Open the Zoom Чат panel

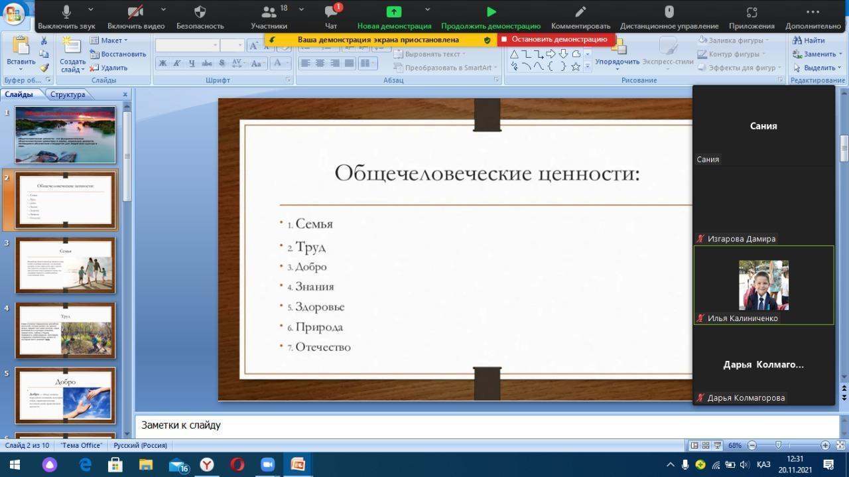pyautogui.click(x=331, y=17)
